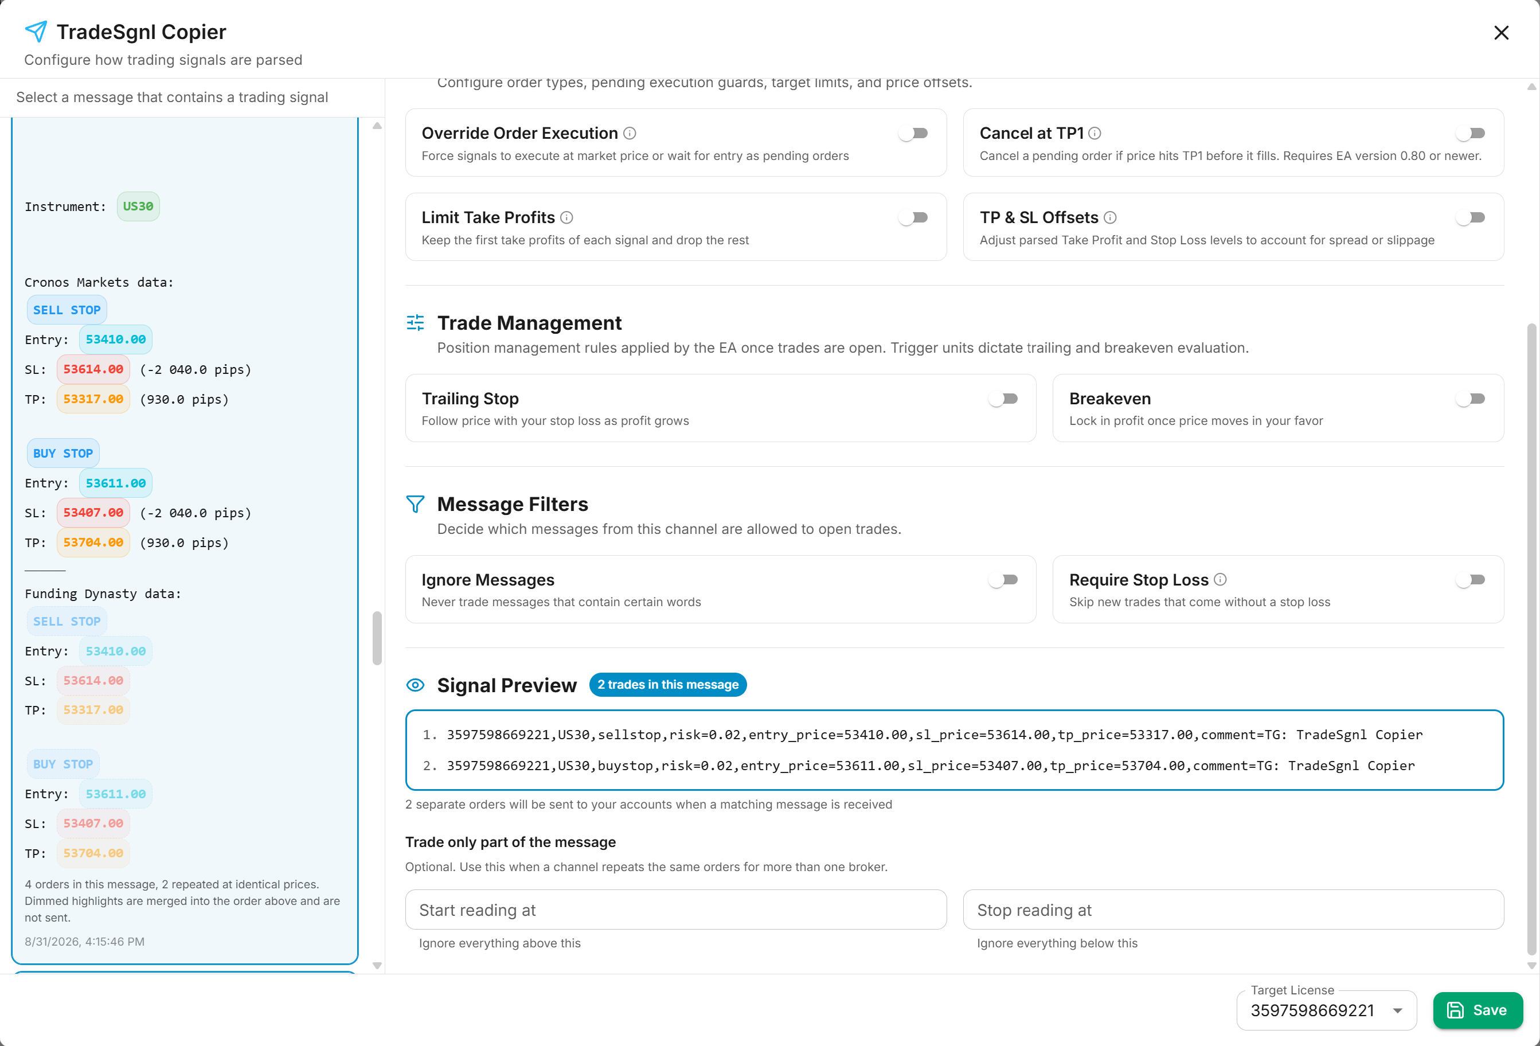Screen dimensions: 1540x1046
Task: Enable the Trailing Stop toggle
Action: pyautogui.click(x=1003, y=399)
